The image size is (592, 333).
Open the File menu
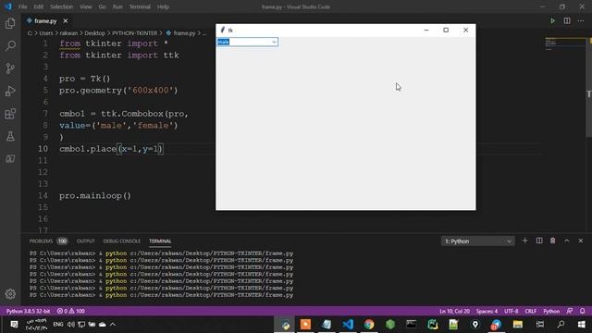tap(22, 6)
